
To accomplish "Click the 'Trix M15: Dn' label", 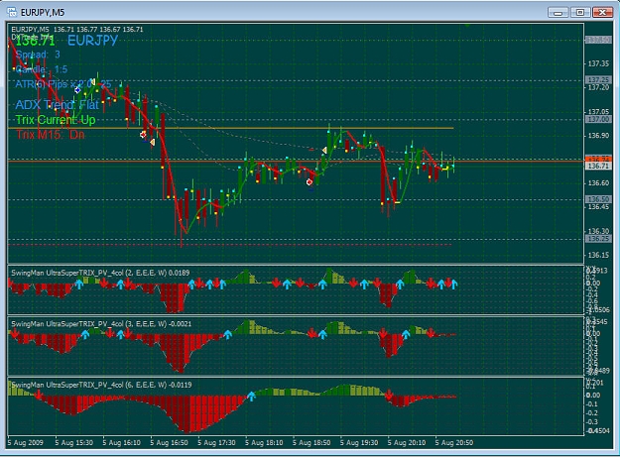I will pyautogui.click(x=50, y=135).
